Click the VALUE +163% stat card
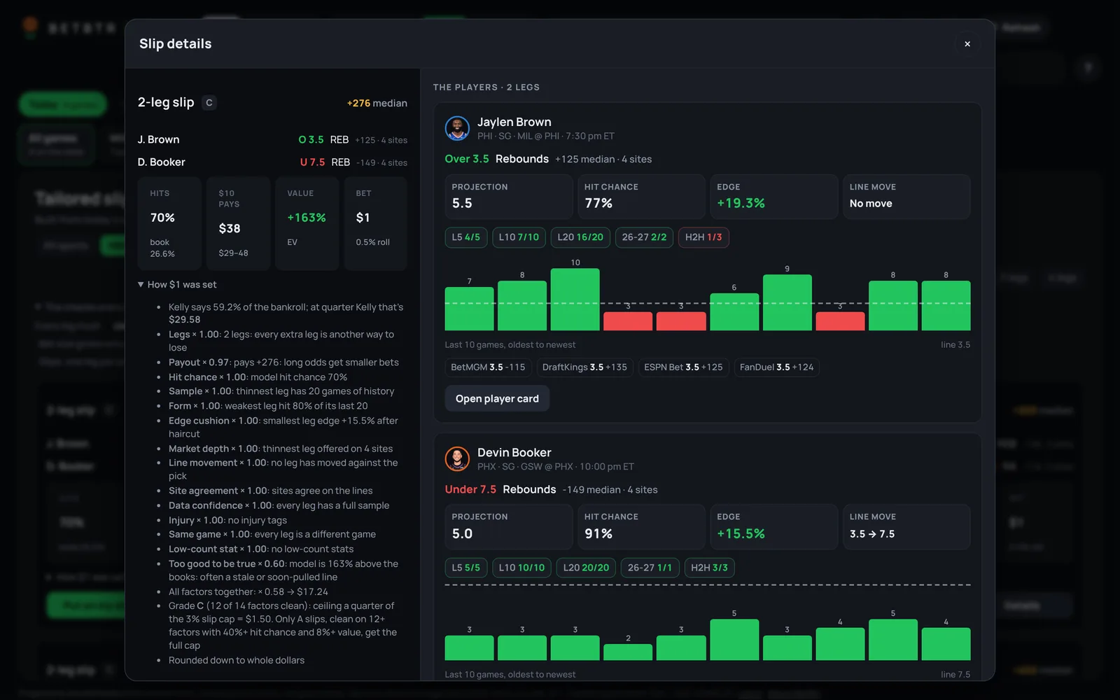The width and height of the screenshot is (1120, 700). (307, 223)
